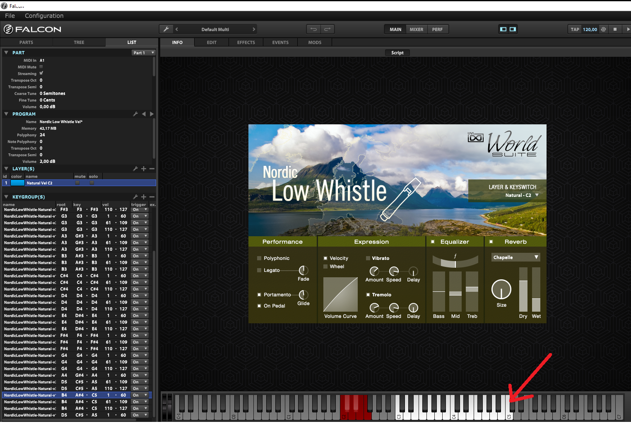This screenshot has width=631, height=436.
Task: Load the next program with the right arrow
Action: (152, 114)
